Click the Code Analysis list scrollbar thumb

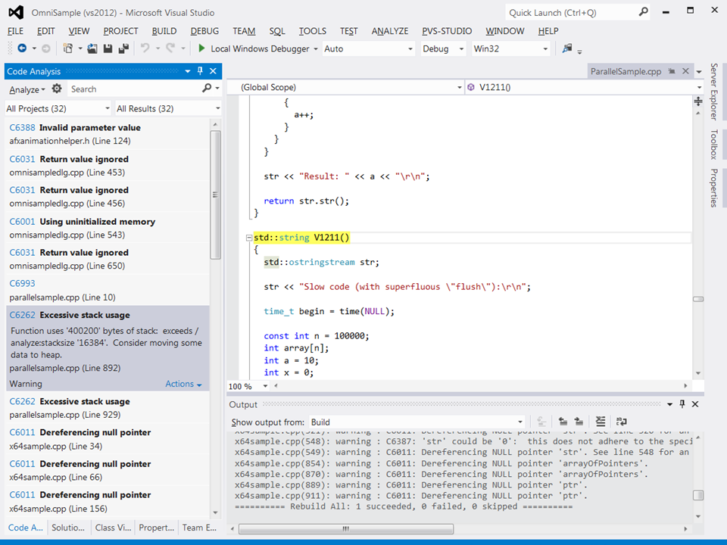point(215,195)
